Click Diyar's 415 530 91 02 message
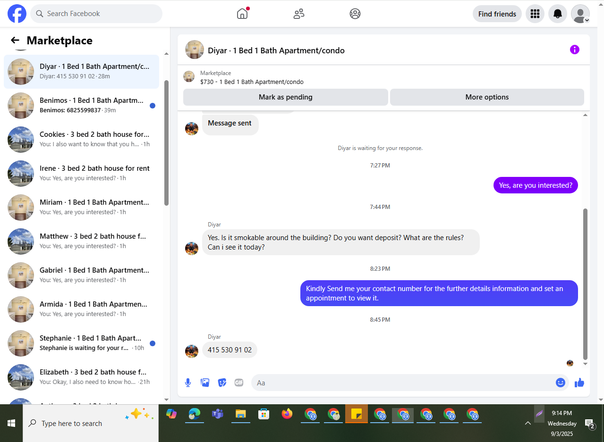This screenshot has width=604, height=442. pos(230,350)
